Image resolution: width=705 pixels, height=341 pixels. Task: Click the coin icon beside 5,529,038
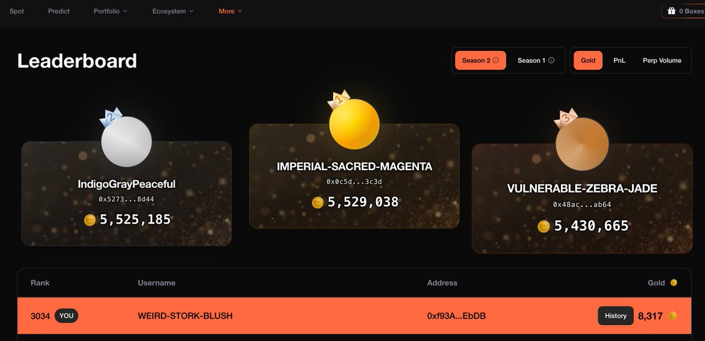(x=318, y=202)
